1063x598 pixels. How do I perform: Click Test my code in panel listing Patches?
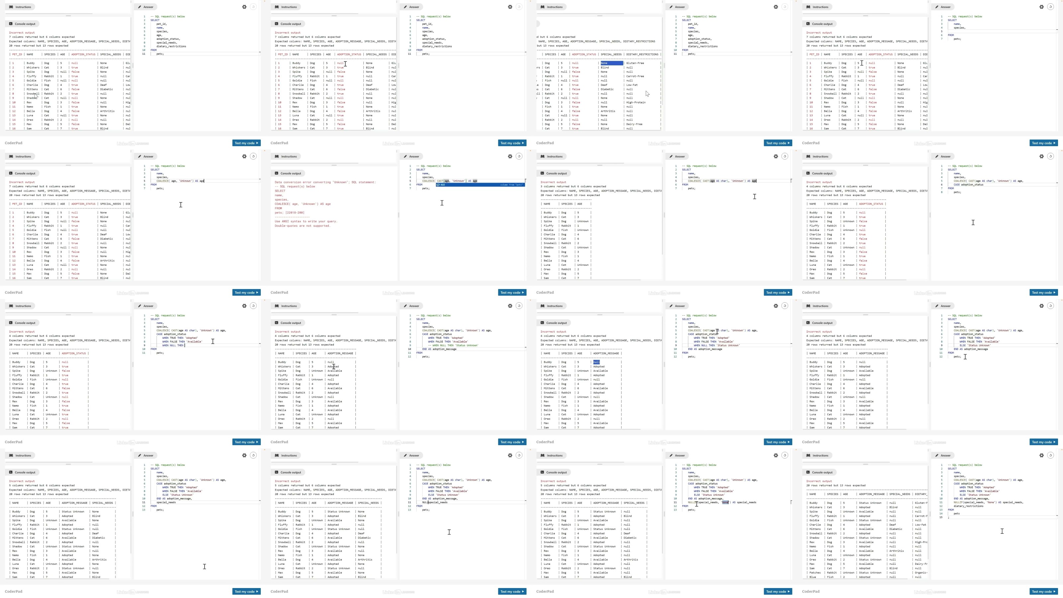pos(1044,592)
